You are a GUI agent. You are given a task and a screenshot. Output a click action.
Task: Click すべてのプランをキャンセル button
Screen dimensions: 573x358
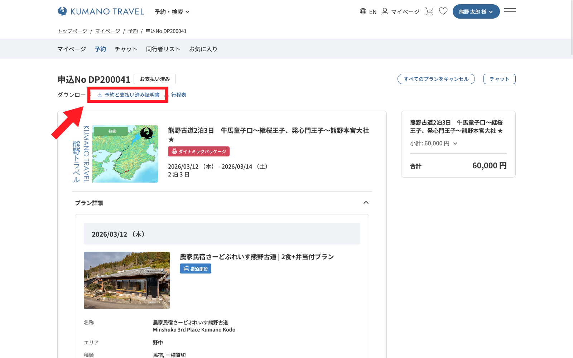[x=436, y=79]
